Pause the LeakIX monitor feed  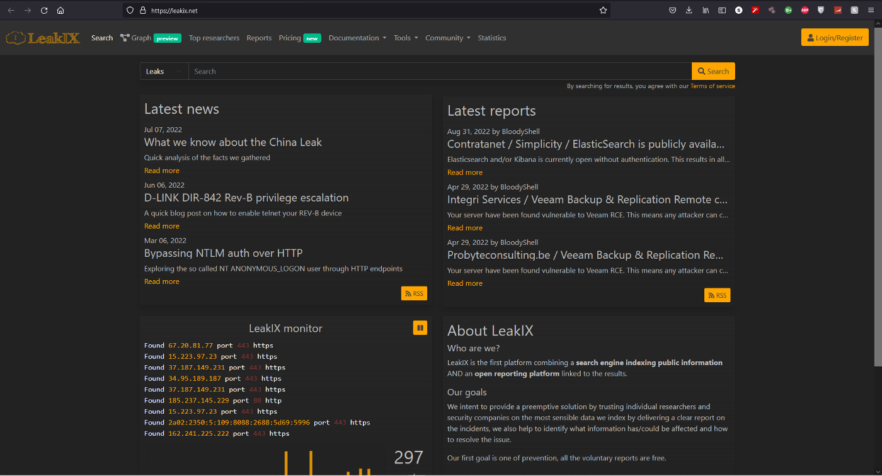pyautogui.click(x=420, y=327)
